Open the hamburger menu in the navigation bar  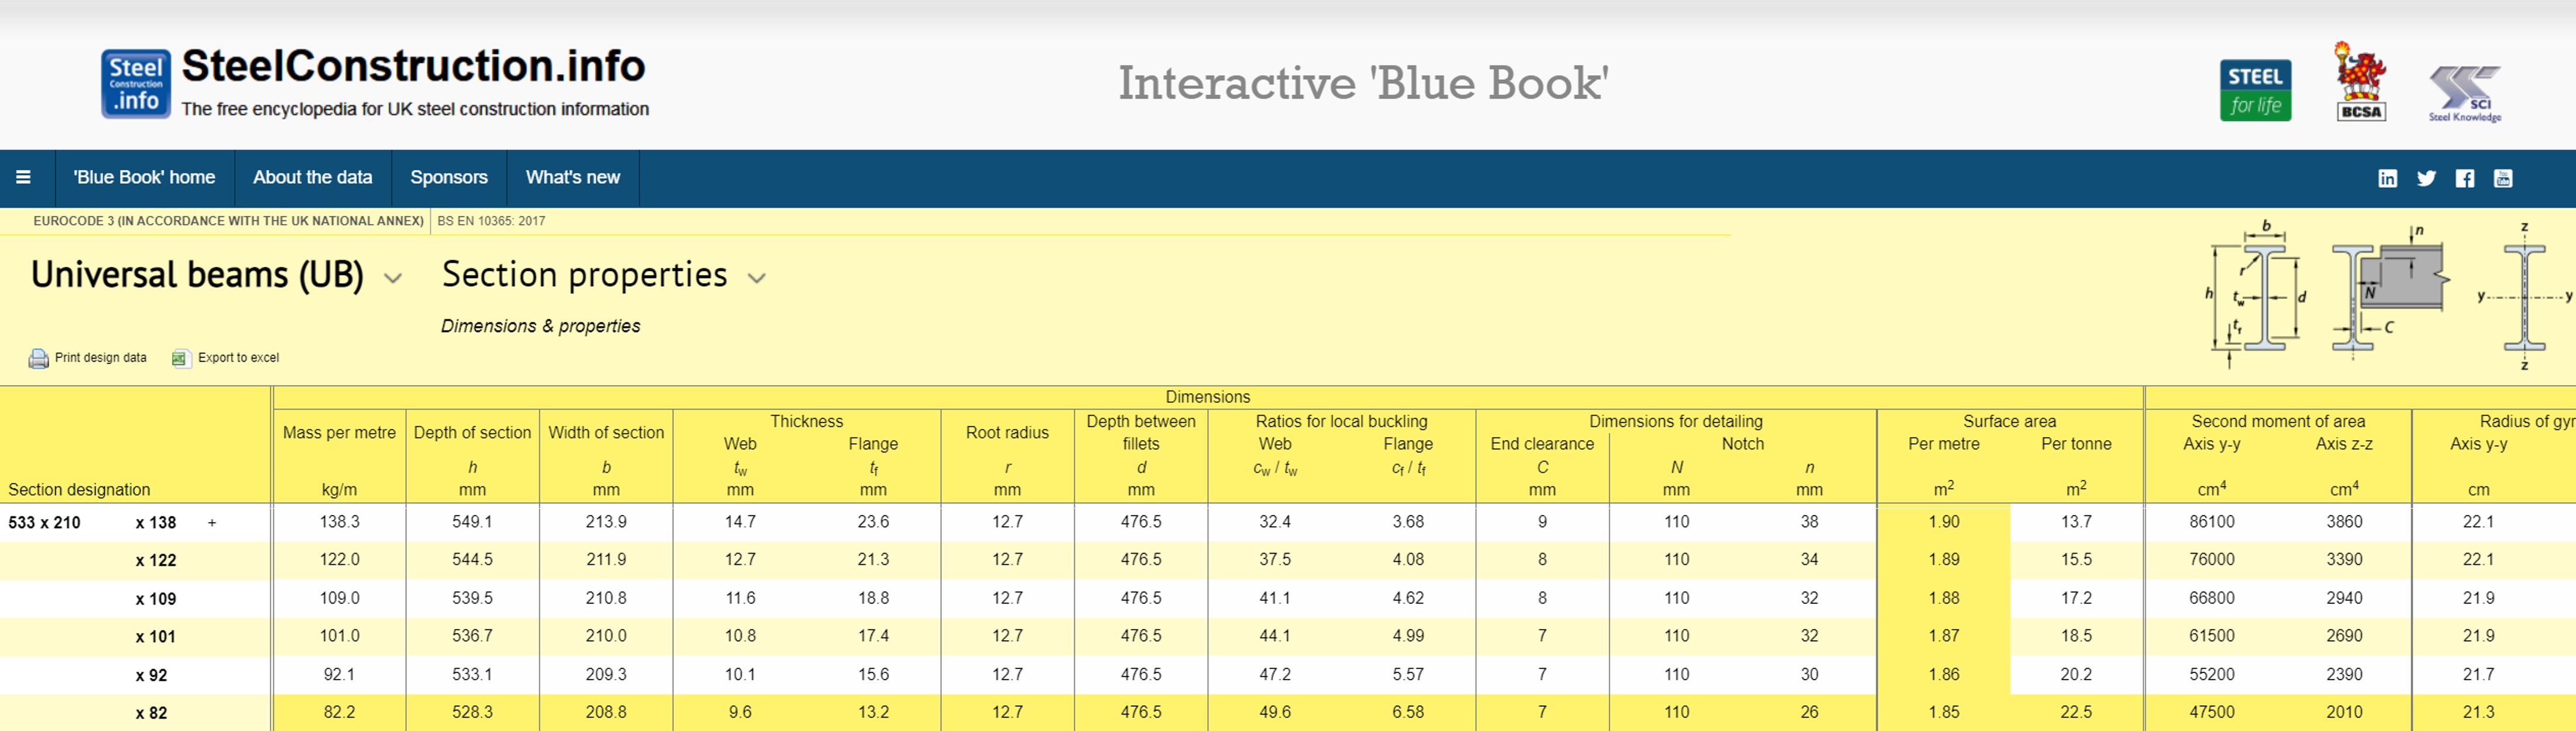(24, 177)
